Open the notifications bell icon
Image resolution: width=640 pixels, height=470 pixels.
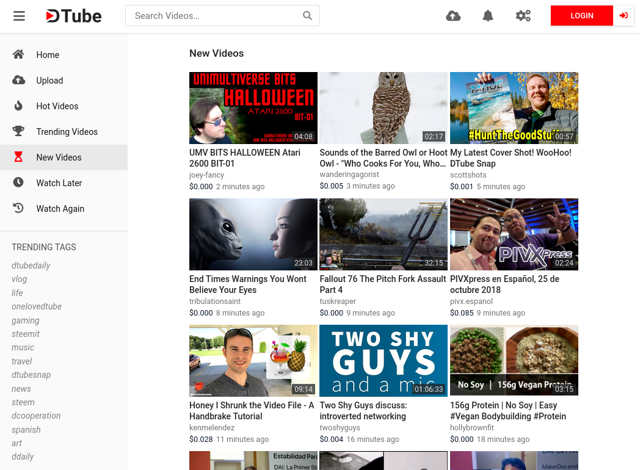coord(488,16)
